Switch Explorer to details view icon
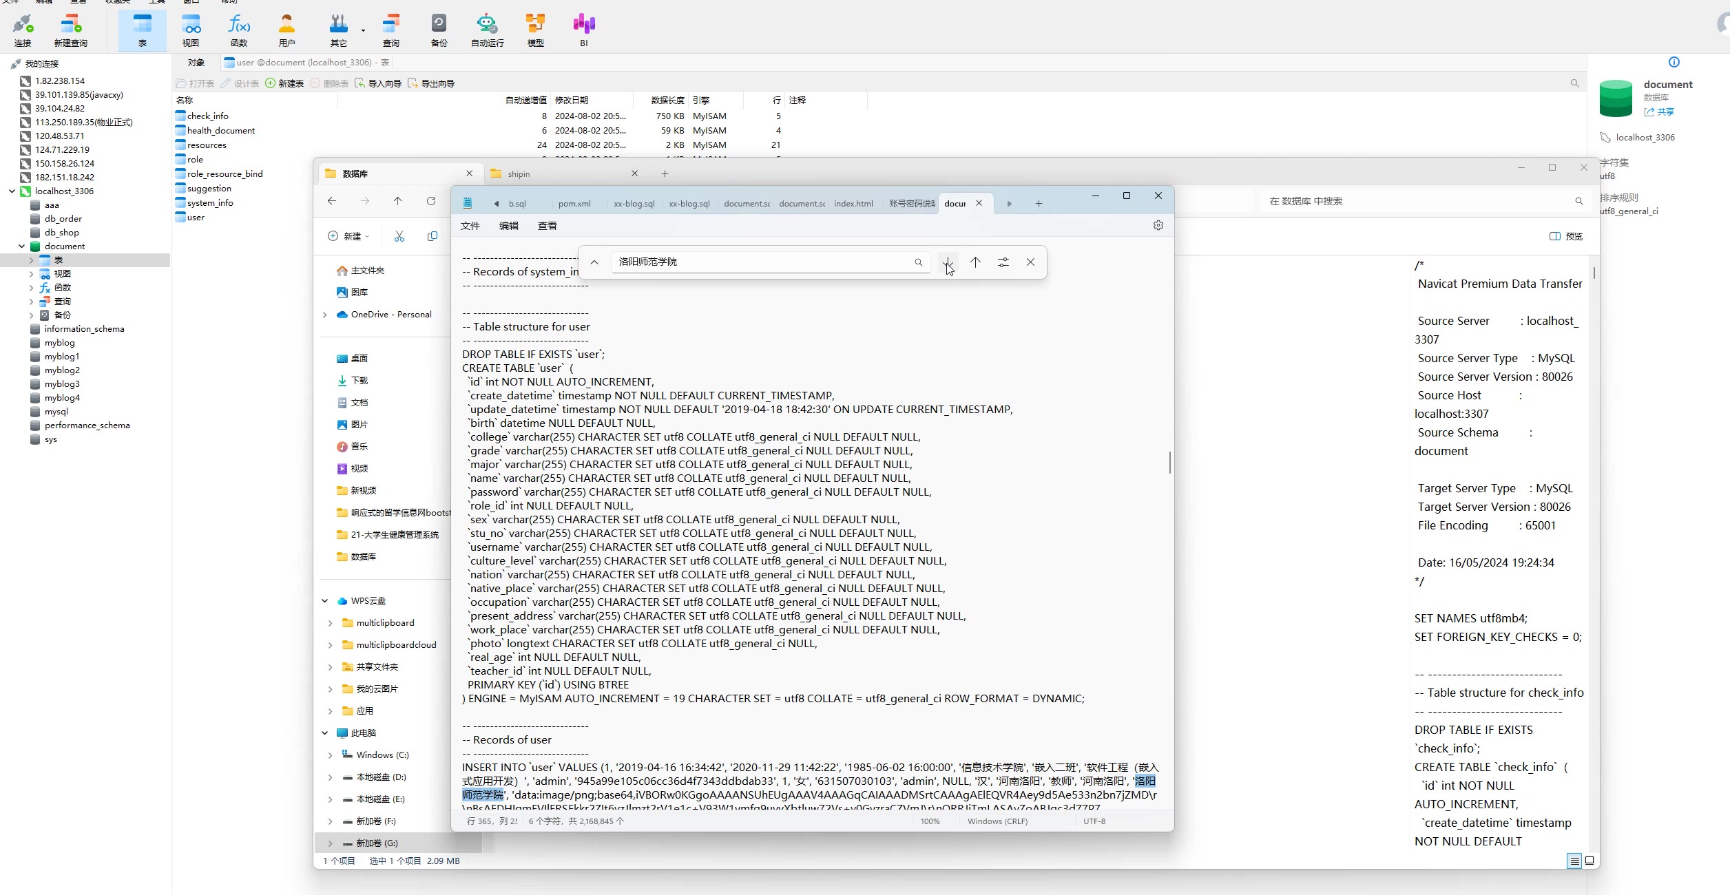 point(1574,861)
